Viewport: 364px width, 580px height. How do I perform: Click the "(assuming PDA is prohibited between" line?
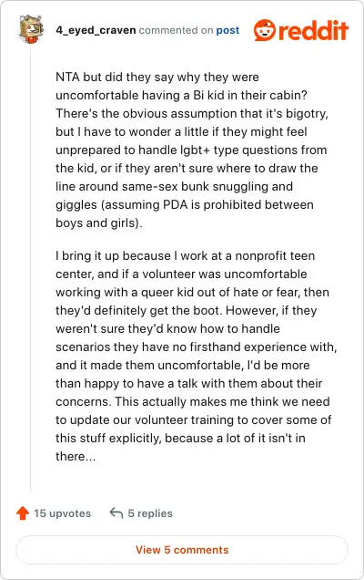[x=185, y=204]
